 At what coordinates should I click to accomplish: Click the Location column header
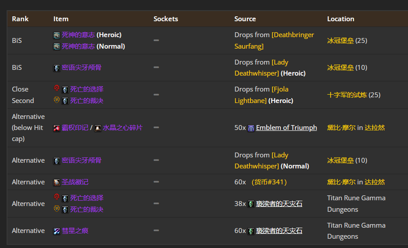pos(340,19)
